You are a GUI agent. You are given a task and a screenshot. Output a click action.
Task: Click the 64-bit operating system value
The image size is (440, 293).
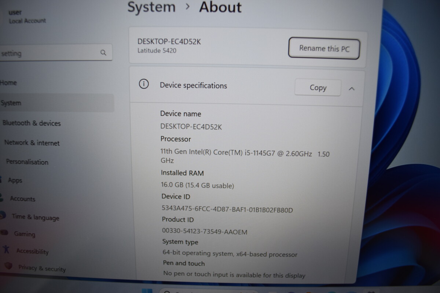click(x=230, y=253)
